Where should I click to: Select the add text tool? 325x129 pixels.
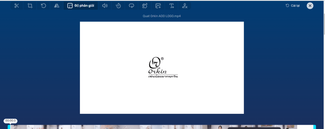(x=171, y=6)
